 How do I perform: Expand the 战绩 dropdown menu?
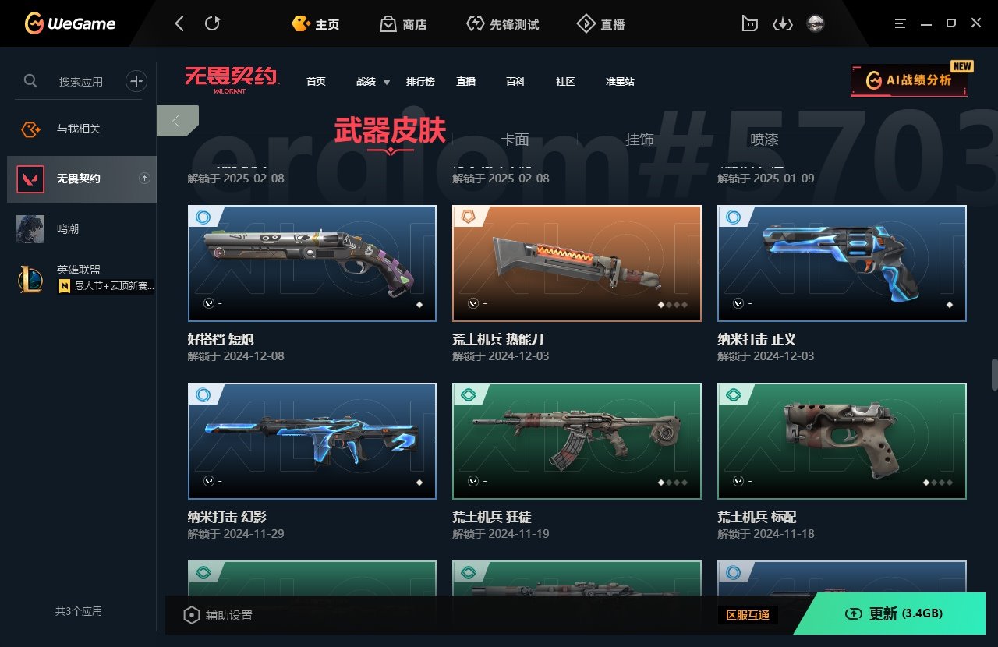coord(371,81)
